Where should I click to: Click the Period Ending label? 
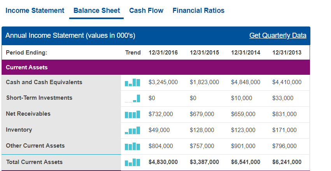tap(26, 53)
